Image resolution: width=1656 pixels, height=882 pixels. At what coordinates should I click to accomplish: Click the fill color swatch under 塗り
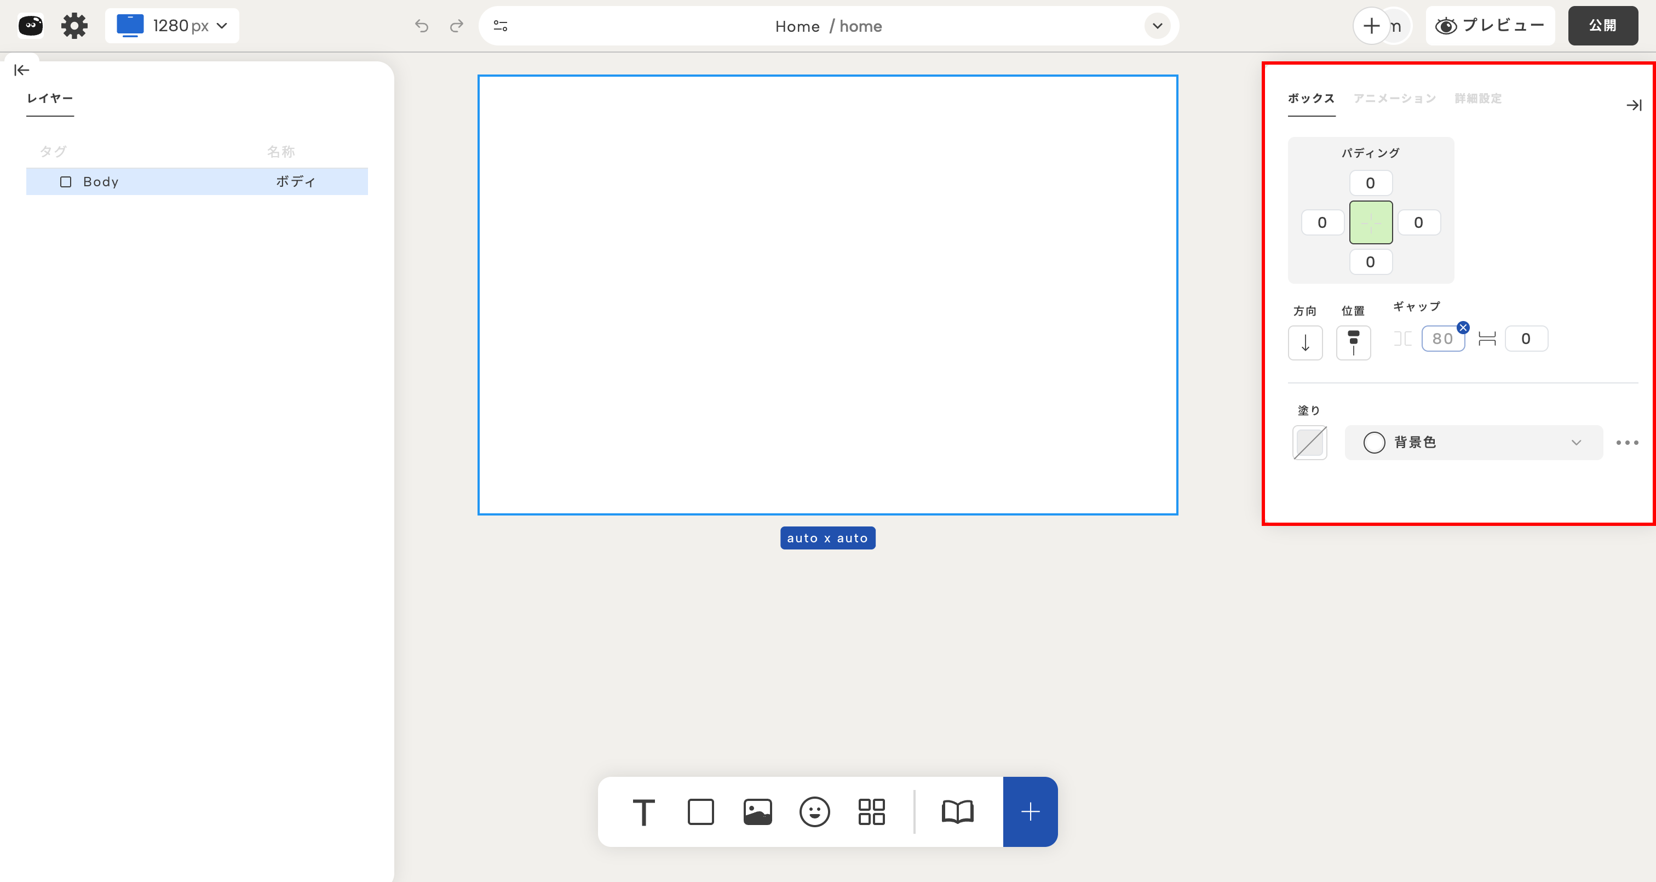[x=1309, y=443]
